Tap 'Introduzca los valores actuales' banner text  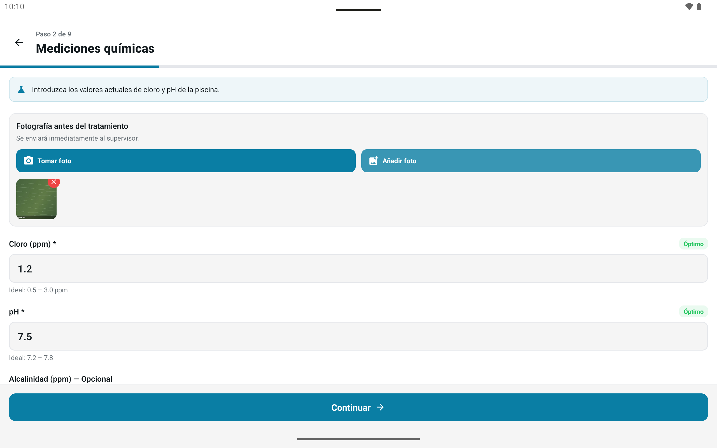[126, 90]
